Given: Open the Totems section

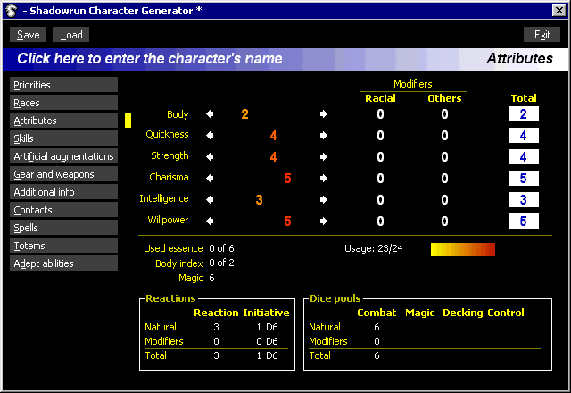Looking at the screenshot, I should click(x=63, y=246).
